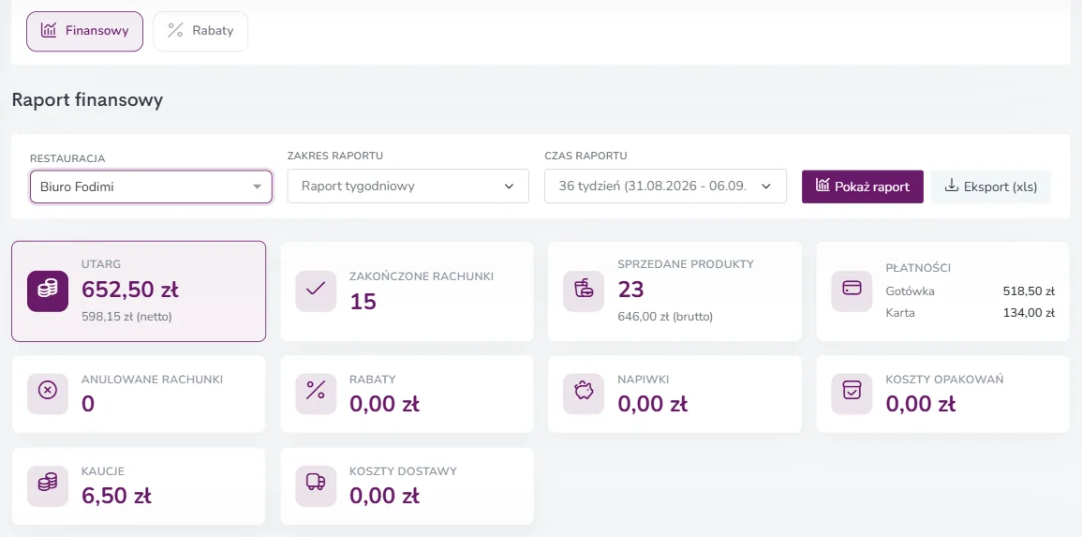1082x537 pixels.
Task: Click the Koszty dostawy truck icon
Action: 316,485
